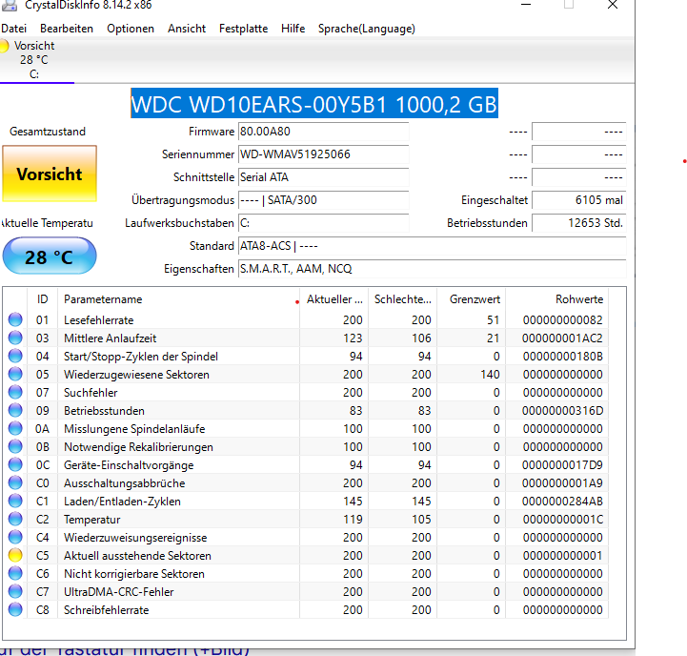Click status icon for Geräte-Einschaltvorgänge
This screenshot has width=687, height=656.
[x=15, y=464]
